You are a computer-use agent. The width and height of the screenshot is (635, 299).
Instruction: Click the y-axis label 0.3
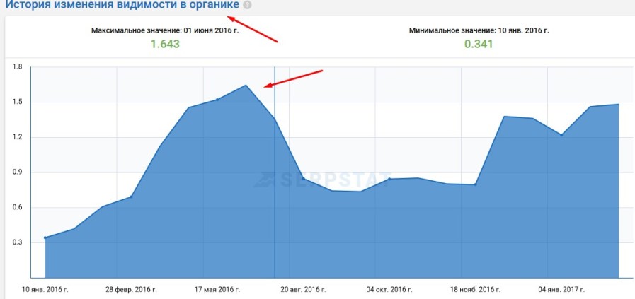tap(18, 242)
